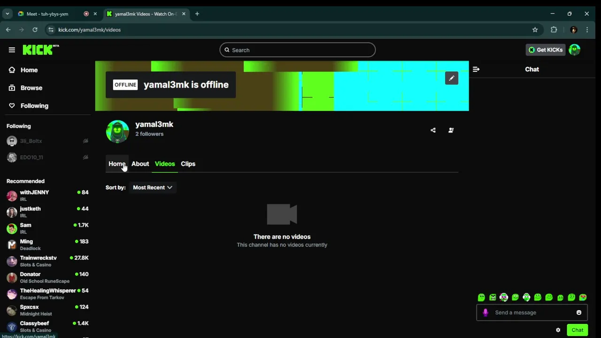Select the Videos tab

click(165, 164)
